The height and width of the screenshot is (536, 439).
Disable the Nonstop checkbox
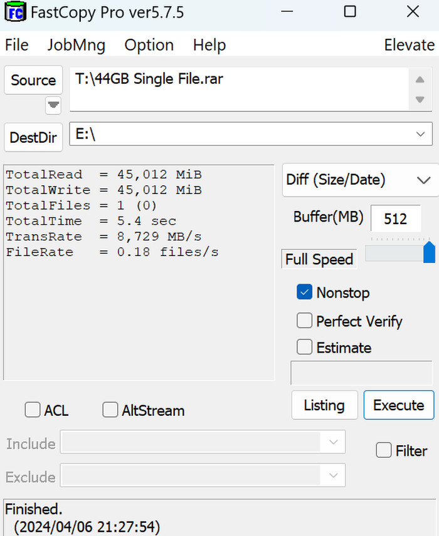[x=304, y=292]
